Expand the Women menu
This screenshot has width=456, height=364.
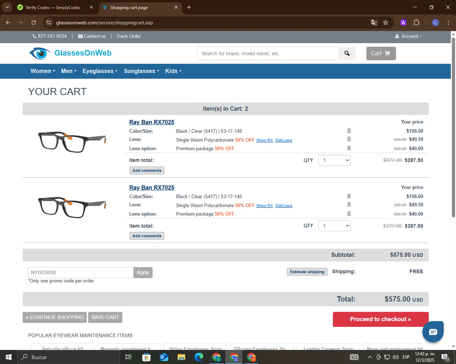tap(43, 71)
